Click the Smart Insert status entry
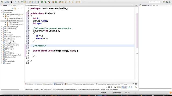Viewport: 172px width, 96px height. tap(117, 92)
